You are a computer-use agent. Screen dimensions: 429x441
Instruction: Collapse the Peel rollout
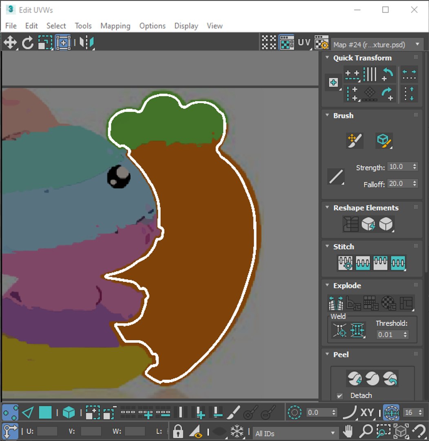coord(327,354)
